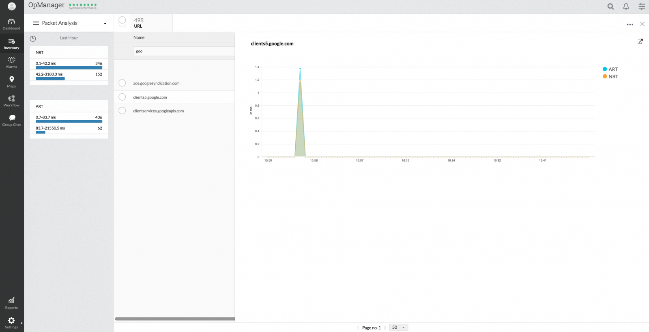Open Maps from sidebar
Viewport: 649px width, 332px height.
(11, 82)
